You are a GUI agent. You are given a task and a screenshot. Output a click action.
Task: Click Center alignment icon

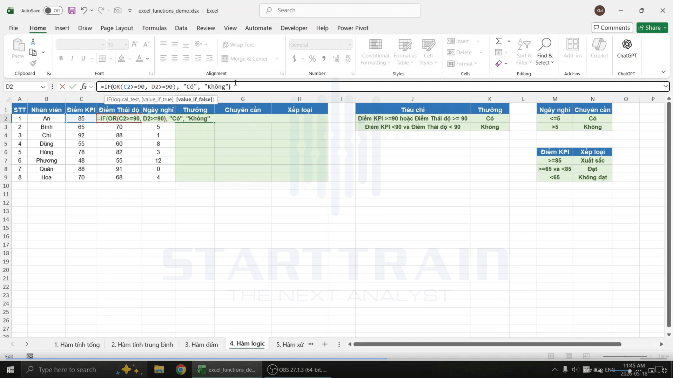174,59
